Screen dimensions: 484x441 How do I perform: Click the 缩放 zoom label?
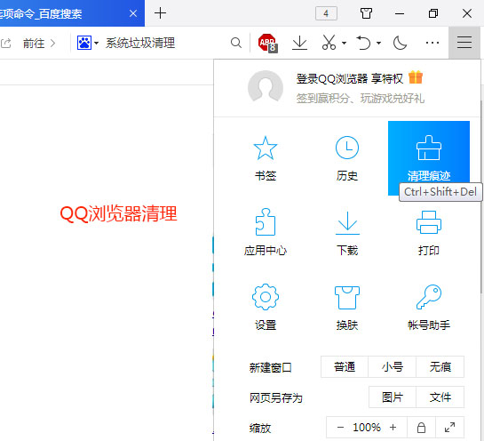[260, 428]
